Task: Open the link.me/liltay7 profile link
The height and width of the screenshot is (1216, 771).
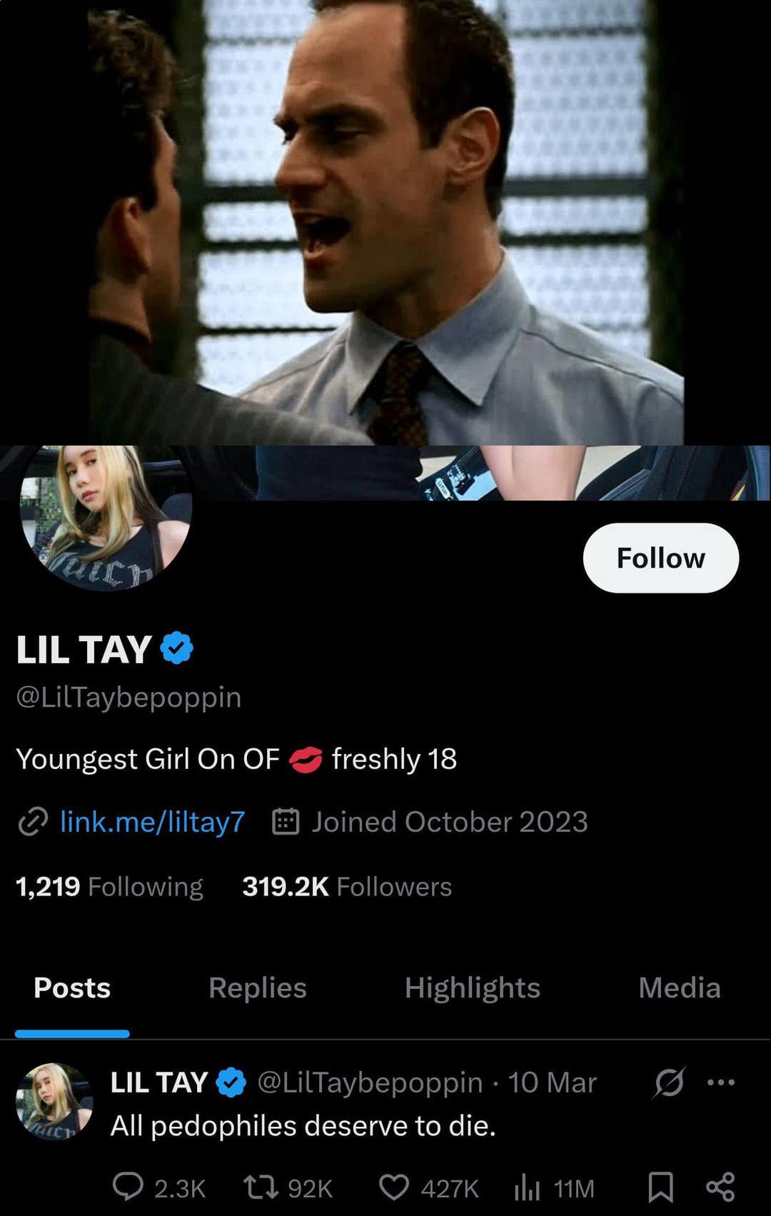Action: point(152,822)
